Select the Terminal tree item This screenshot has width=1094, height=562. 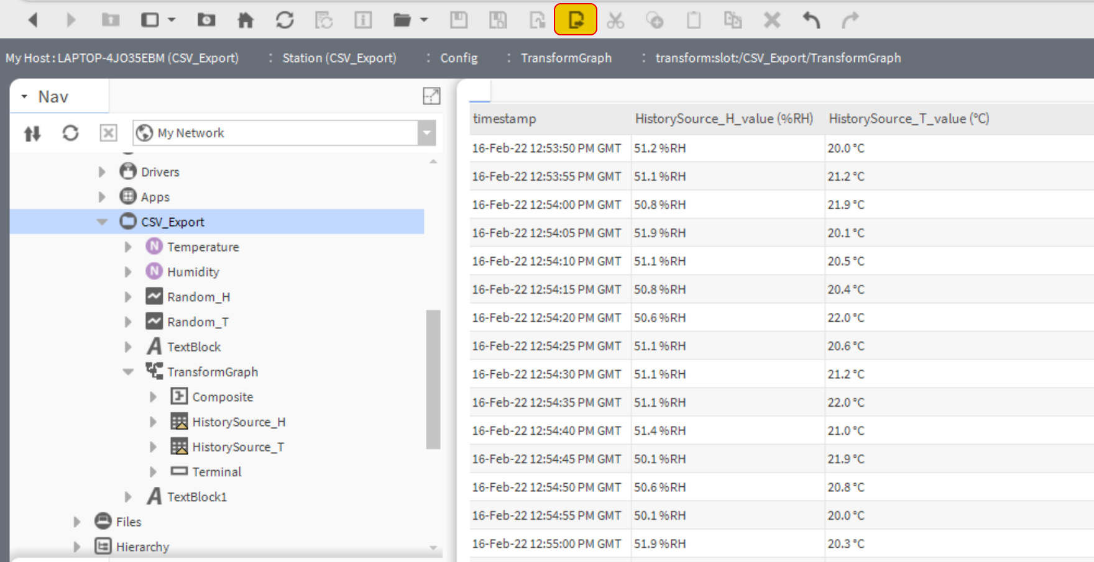(x=216, y=472)
